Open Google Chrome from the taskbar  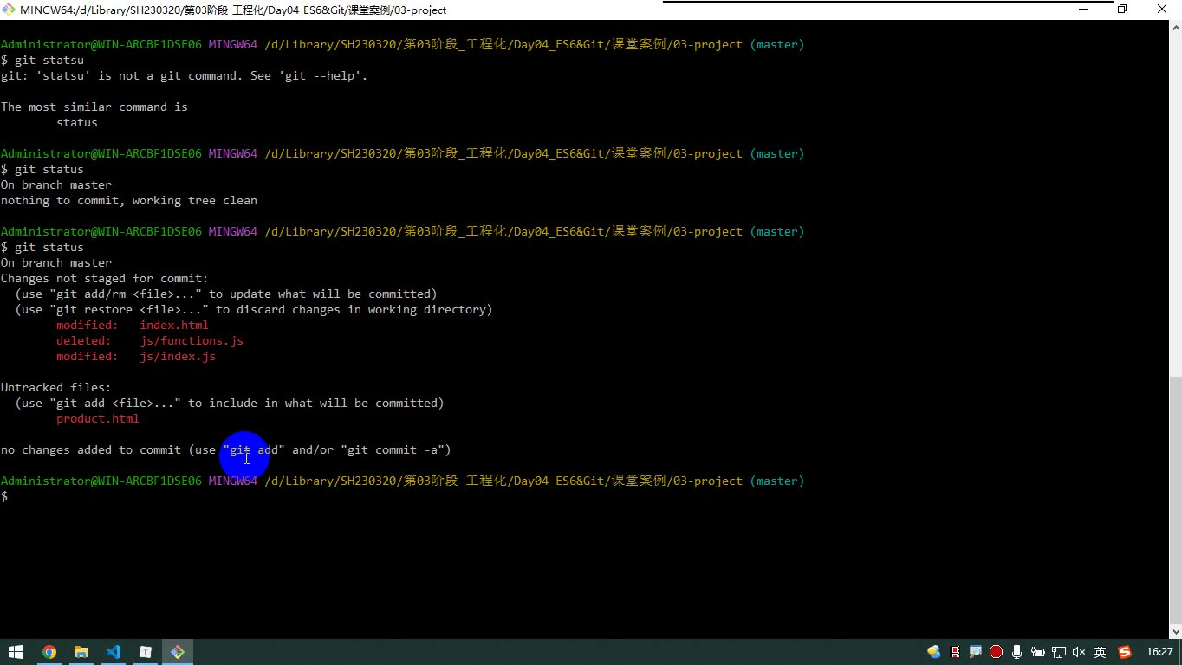(49, 652)
